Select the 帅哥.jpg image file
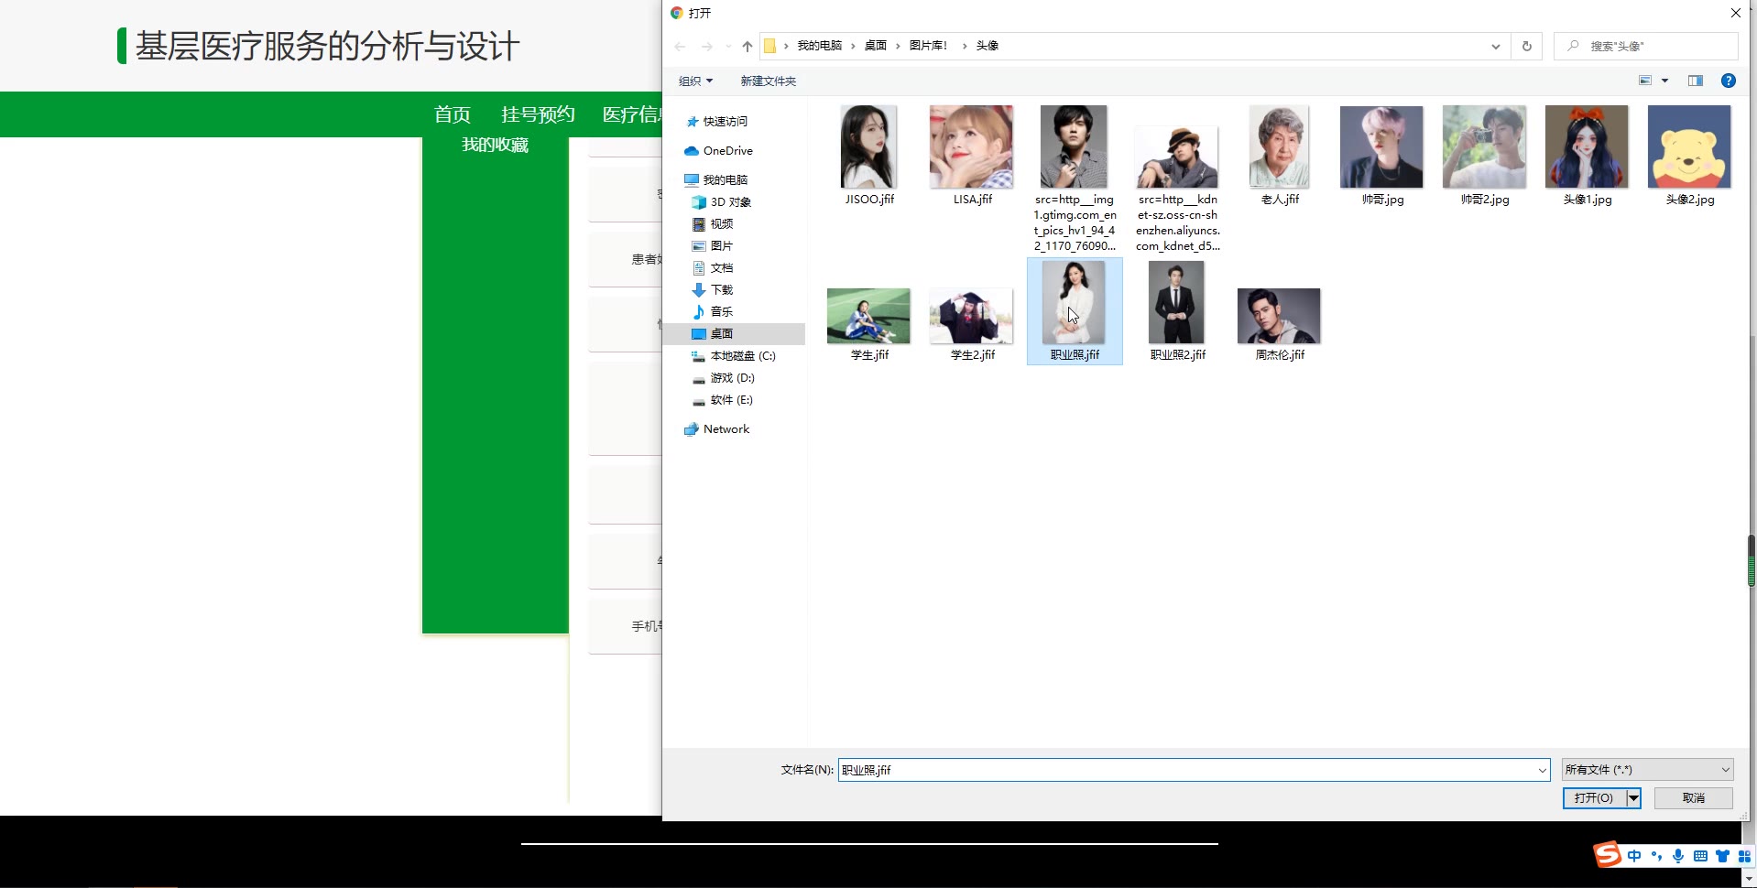 (1382, 156)
